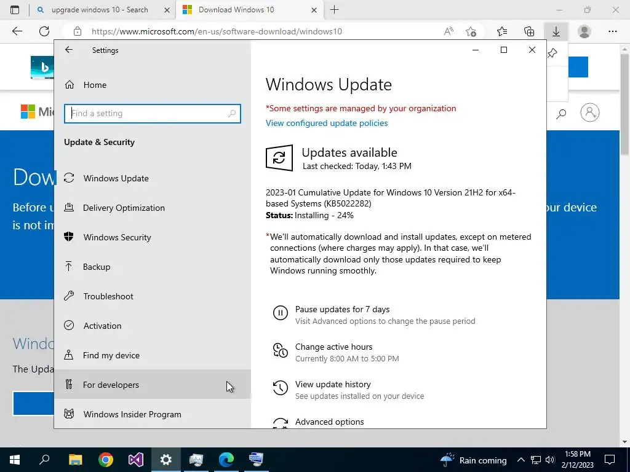Click the Windows Insider cat icon
Viewport: 630px width, 472px height.
69,414
